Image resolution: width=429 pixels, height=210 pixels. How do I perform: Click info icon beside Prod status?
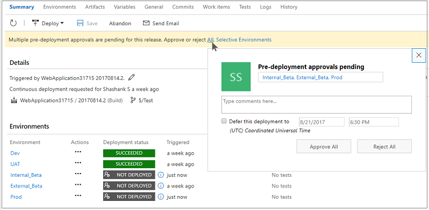click(161, 197)
